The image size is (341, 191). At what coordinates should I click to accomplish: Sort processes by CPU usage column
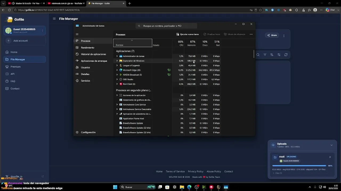pyautogui.click(x=179, y=43)
